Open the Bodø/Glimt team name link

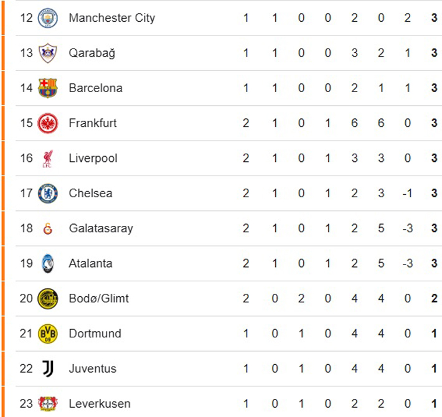point(98,299)
